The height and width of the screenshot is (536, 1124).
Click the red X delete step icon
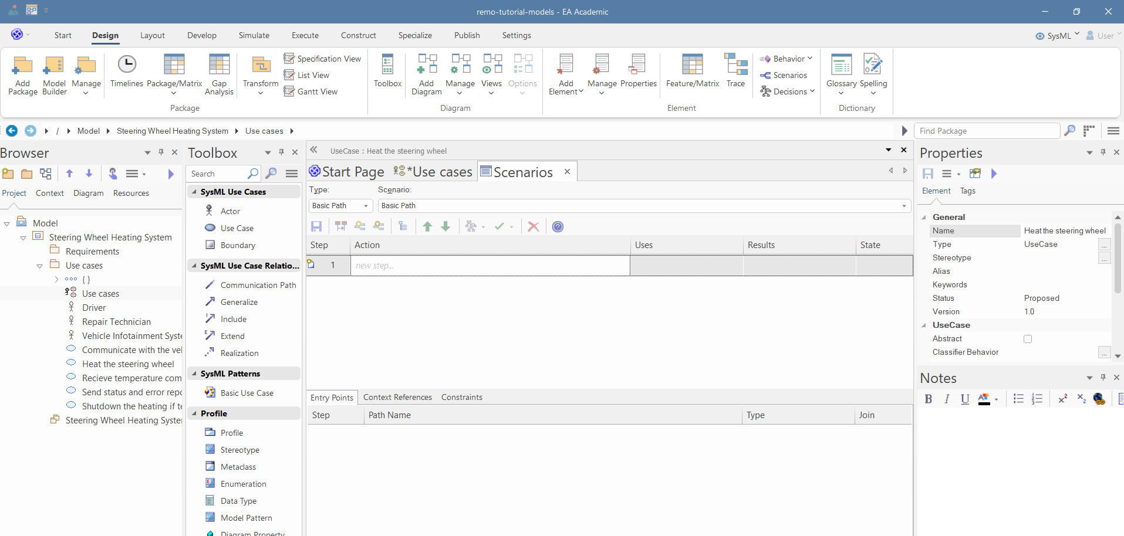coord(533,227)
